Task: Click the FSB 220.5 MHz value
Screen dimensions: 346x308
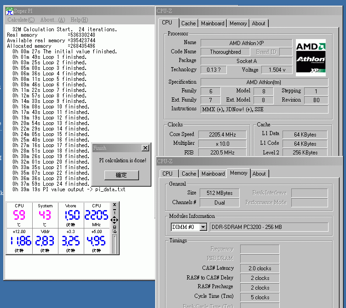Action: tap(222, 153)
